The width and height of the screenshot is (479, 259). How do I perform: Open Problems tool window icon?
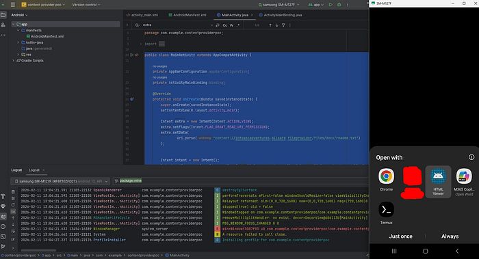3,226
